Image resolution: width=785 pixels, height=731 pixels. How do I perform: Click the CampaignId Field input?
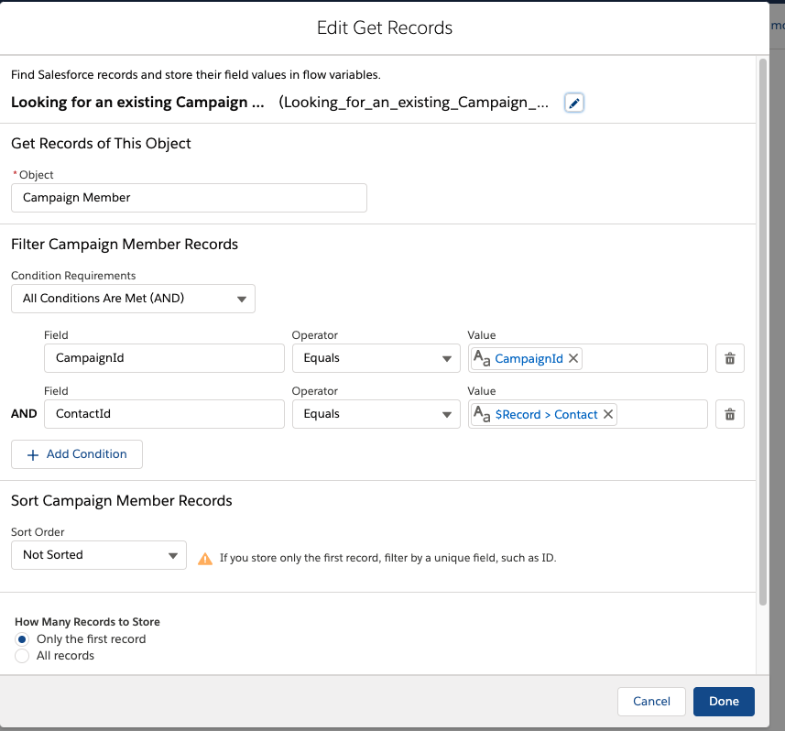click(x=164, y=358)
